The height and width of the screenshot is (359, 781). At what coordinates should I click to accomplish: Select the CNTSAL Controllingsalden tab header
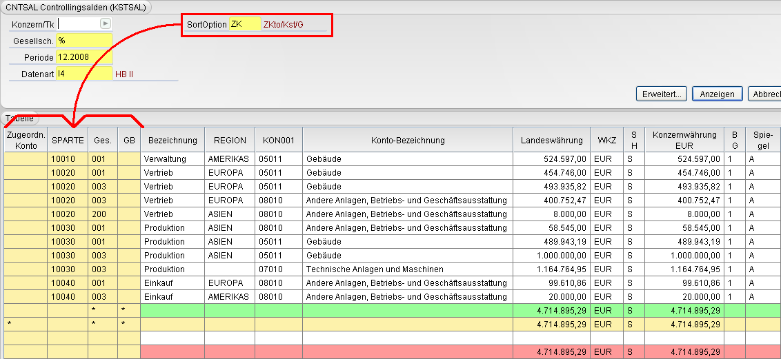coord(77,7)
